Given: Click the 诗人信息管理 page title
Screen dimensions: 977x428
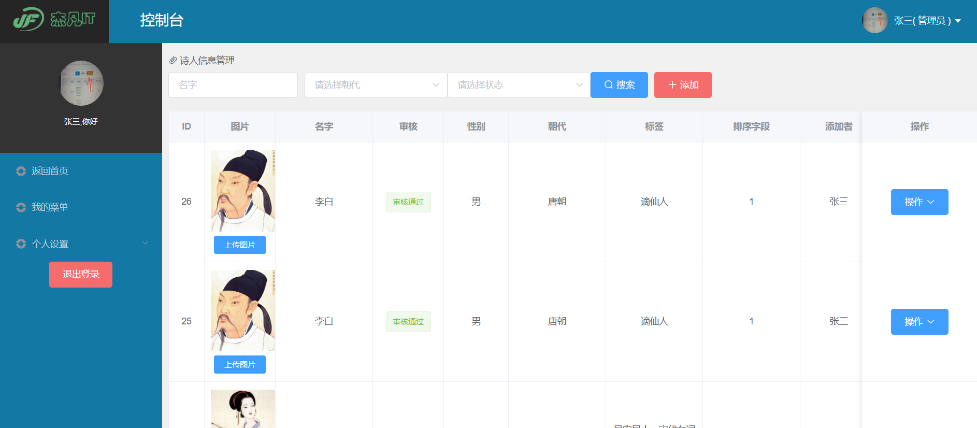Looking at the screenshot, I should [x=207, y=61].
